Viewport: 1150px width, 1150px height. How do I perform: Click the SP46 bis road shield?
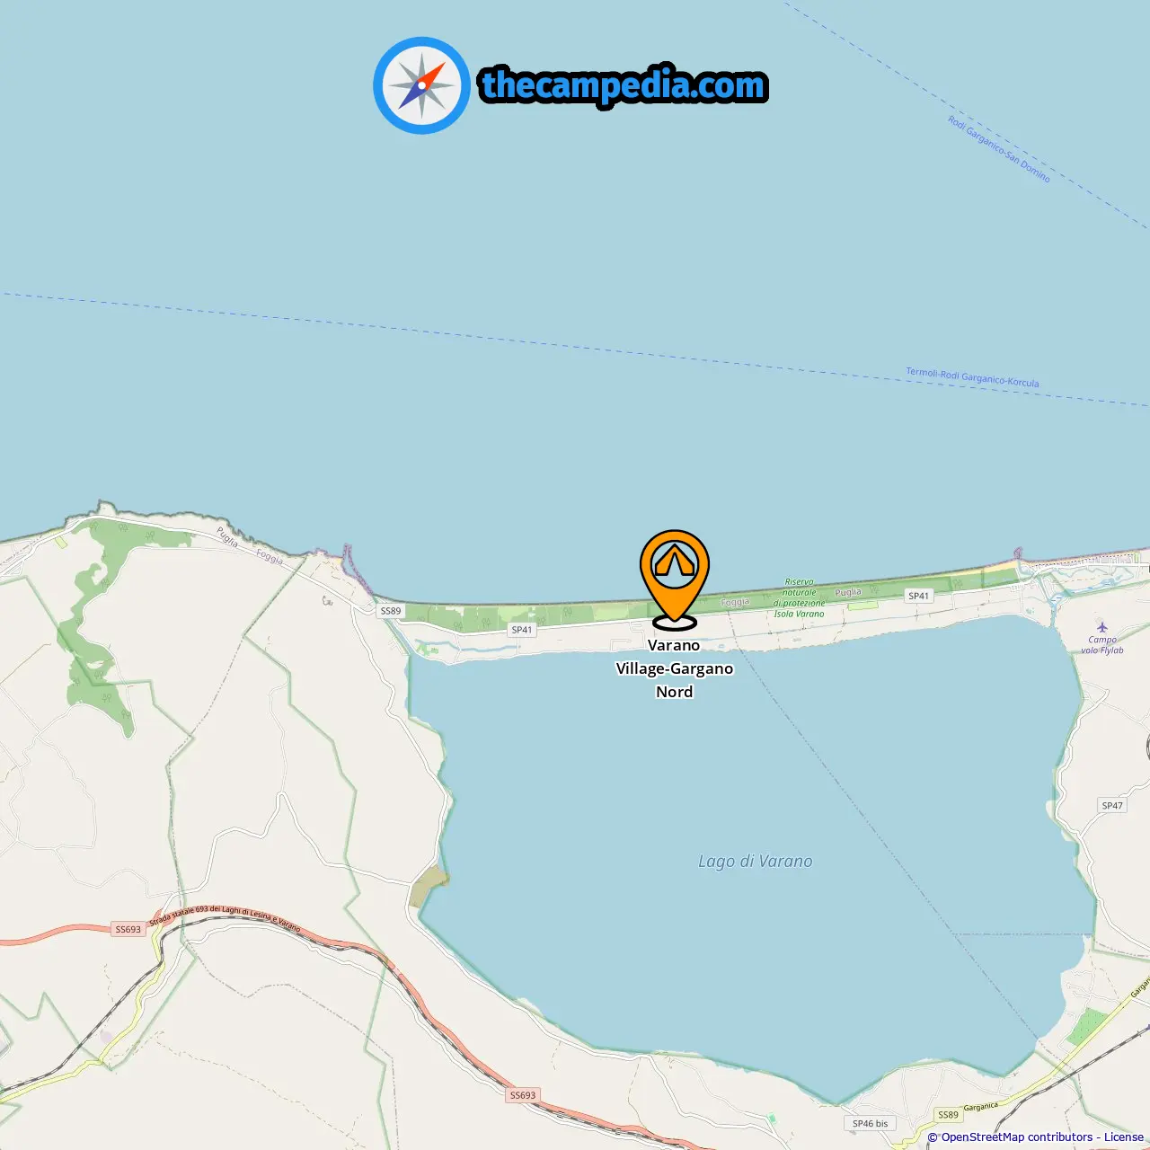point(870,1123)
